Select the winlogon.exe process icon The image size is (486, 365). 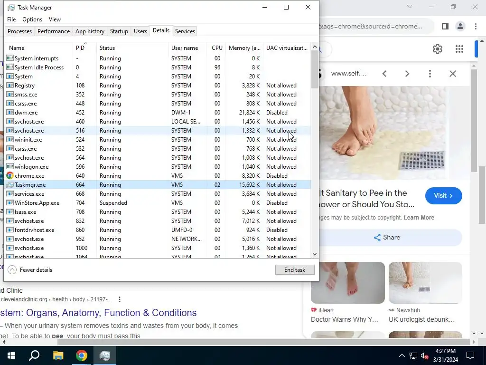[x=10, y=167]
